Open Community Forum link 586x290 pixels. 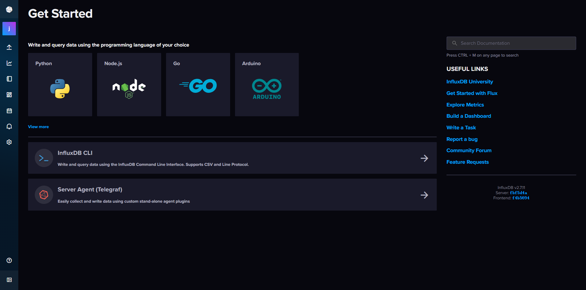click(469, 150)
